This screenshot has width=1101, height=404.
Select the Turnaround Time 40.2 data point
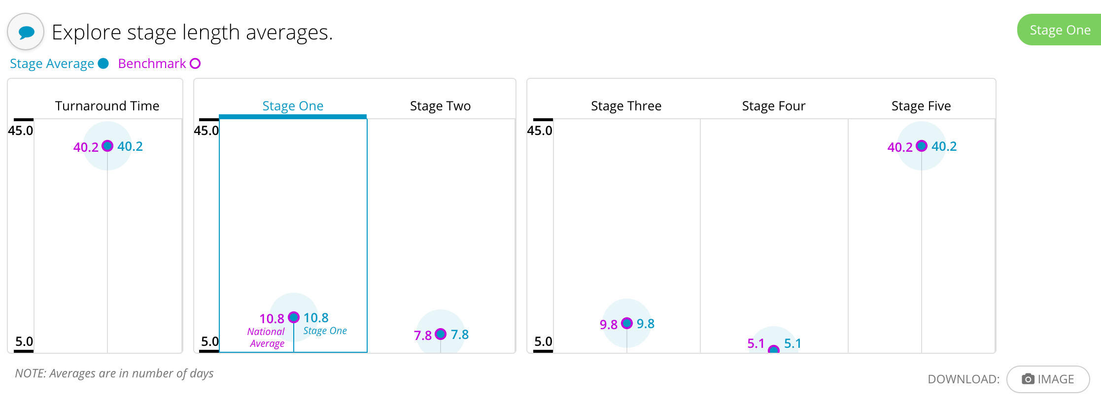pos(107,146)
